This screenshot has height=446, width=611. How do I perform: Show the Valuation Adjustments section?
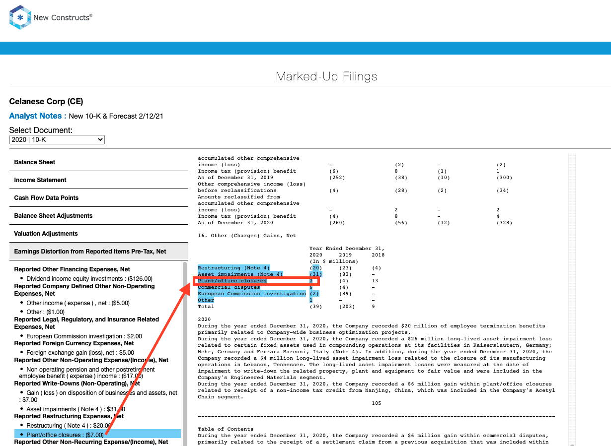99,234
